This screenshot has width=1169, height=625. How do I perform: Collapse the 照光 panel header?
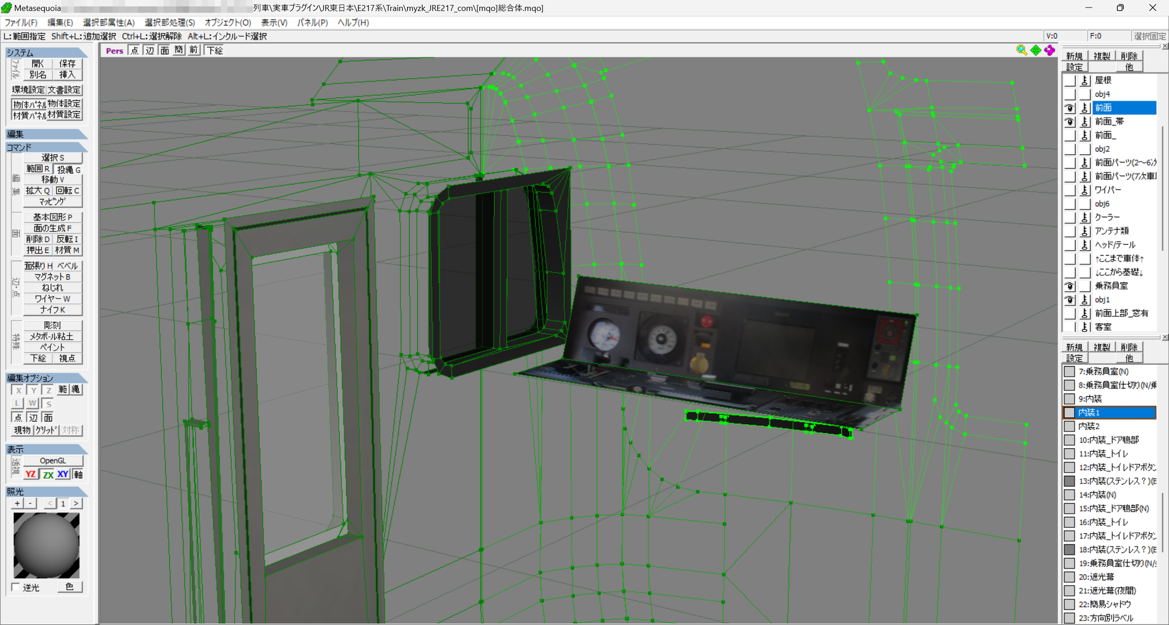coord(46,491)
